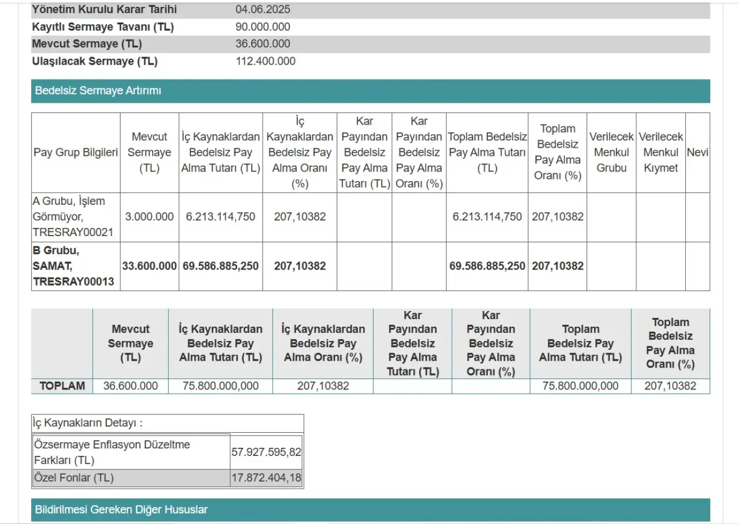Click A Grubu's Mevcut Sermaye value 3.000.000
Viewport: 739px width, 524px height.
[x=149, y=217]
